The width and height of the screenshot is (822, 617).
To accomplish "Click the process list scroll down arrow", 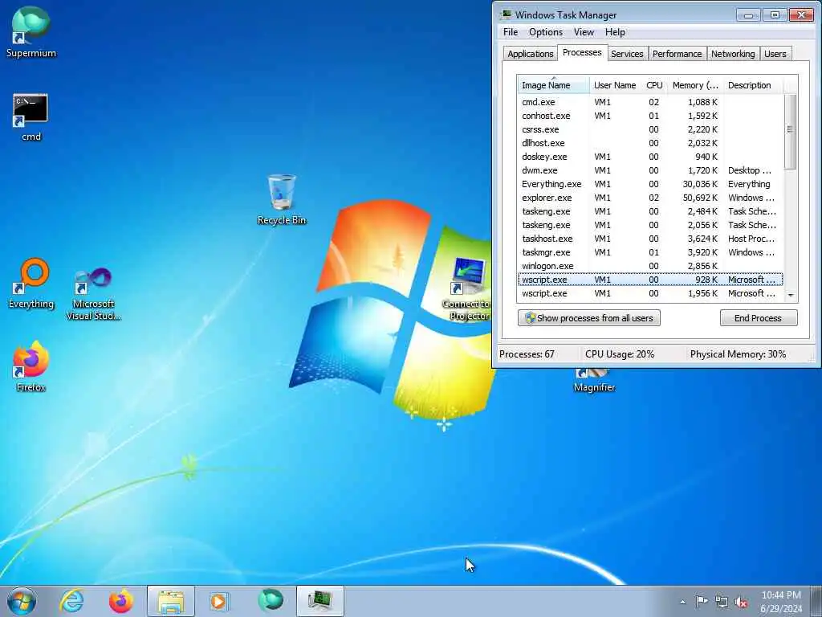I will pos(790,296).
